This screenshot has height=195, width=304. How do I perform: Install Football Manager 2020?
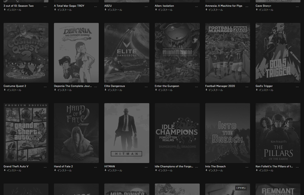[214, 90]
